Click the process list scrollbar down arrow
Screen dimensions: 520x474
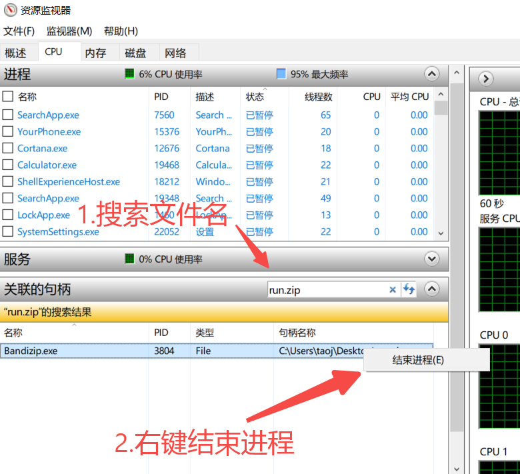441,233
